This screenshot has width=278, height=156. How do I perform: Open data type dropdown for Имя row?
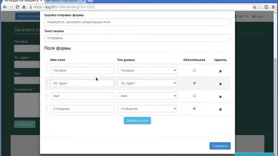(x=147, y=96)
